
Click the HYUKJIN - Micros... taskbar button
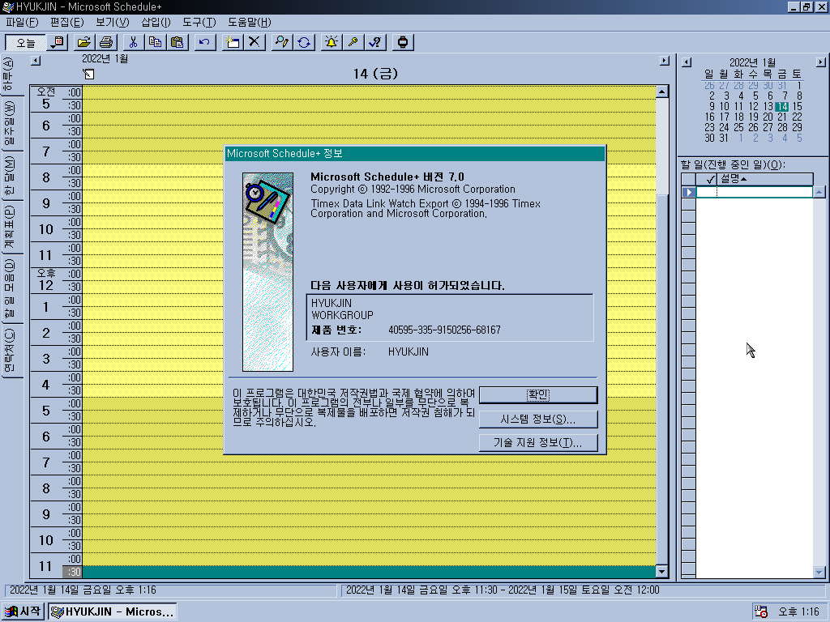112,612
